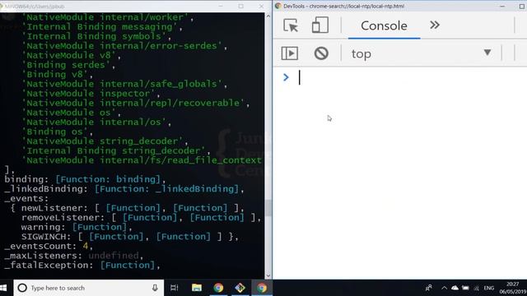527x296 pixels.
Task: Open the 'top' JavaScript context dropdown
Action: pos(422,53)
